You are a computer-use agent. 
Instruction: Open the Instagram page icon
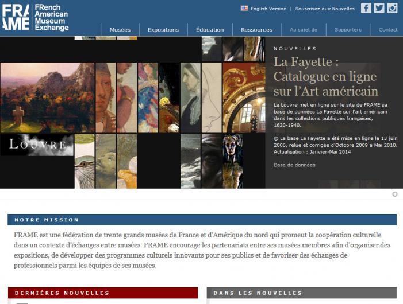tap(392, 8)
